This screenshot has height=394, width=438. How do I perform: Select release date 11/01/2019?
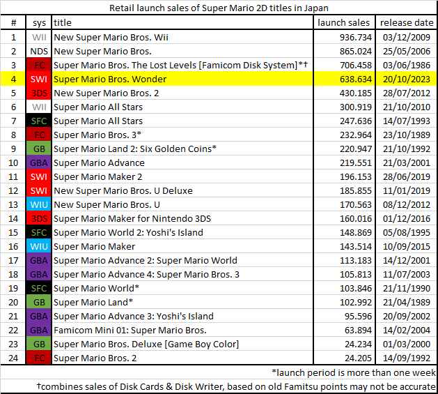pos(407,191)
